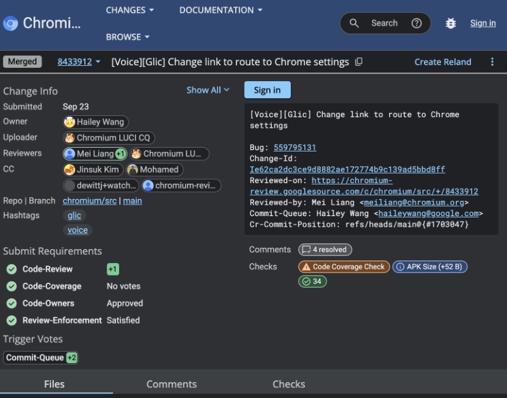
Task: Switch to the Comments tab
Action: tap(171, 384)
